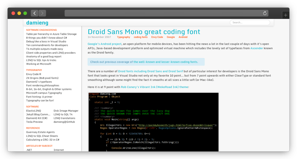Go forward with the browser forward arrow
The image size is (297, 159).
coord(42,13)
